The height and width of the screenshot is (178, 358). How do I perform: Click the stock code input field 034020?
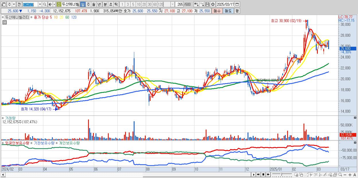point(30,4)
